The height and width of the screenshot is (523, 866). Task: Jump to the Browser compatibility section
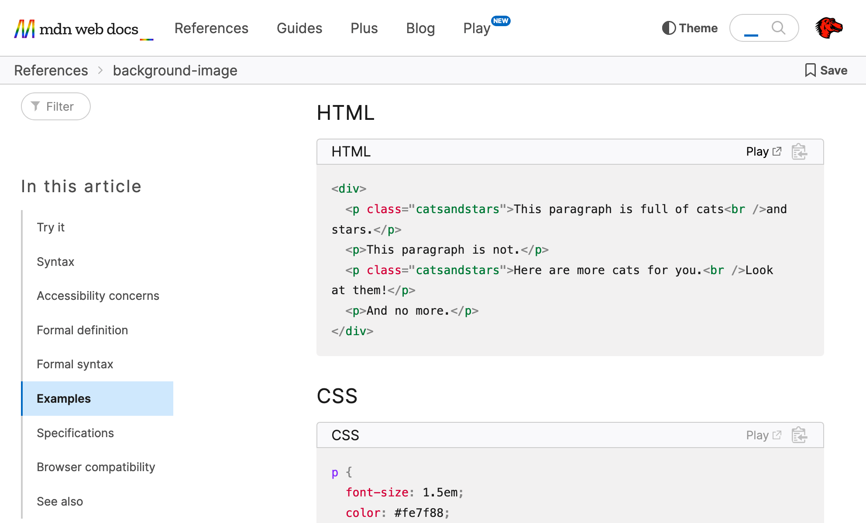(x=96, y=467)
